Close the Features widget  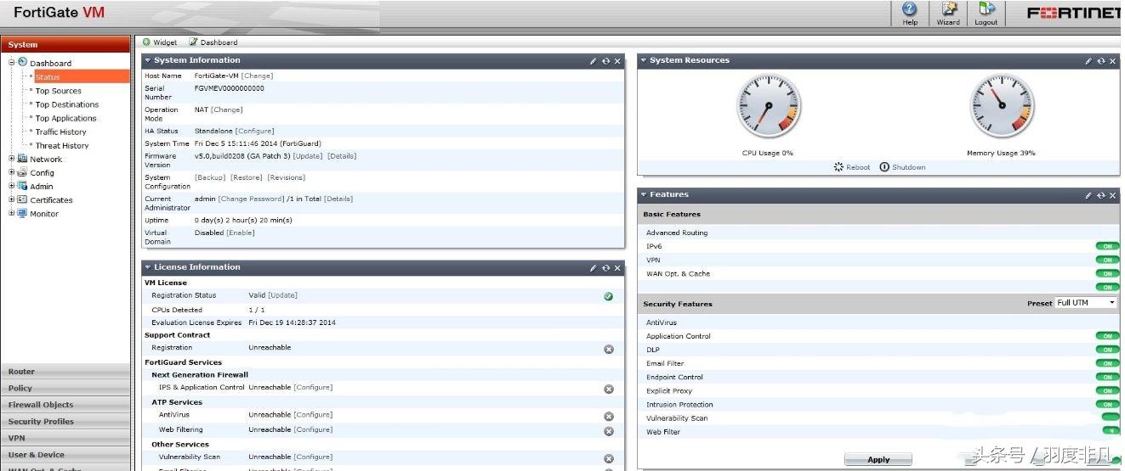click(1112, 195)
